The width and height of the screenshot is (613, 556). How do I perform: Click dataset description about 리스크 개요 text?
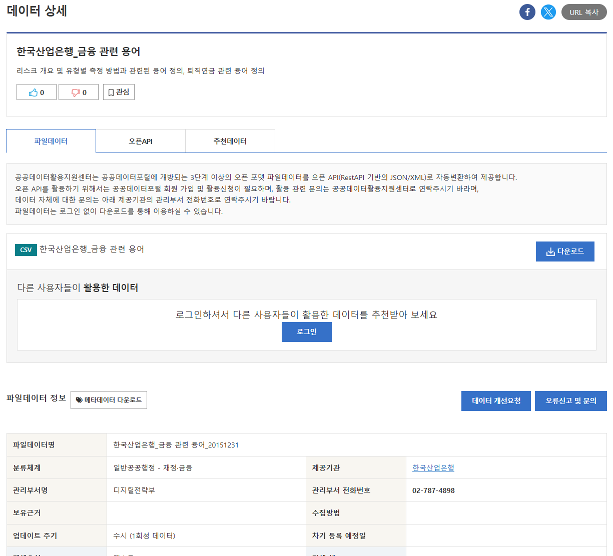(141, 70)
